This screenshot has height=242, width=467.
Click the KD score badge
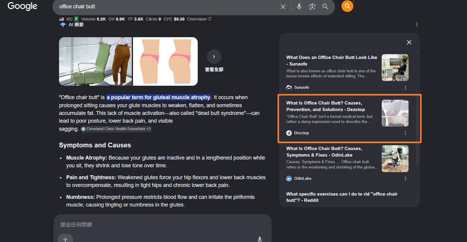(76, 19)
